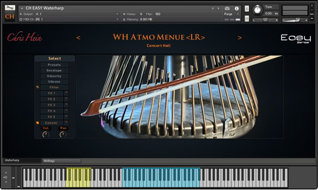318x190 pixels.
Task: Adjust the Tune knob
Action: pos(257,10)
